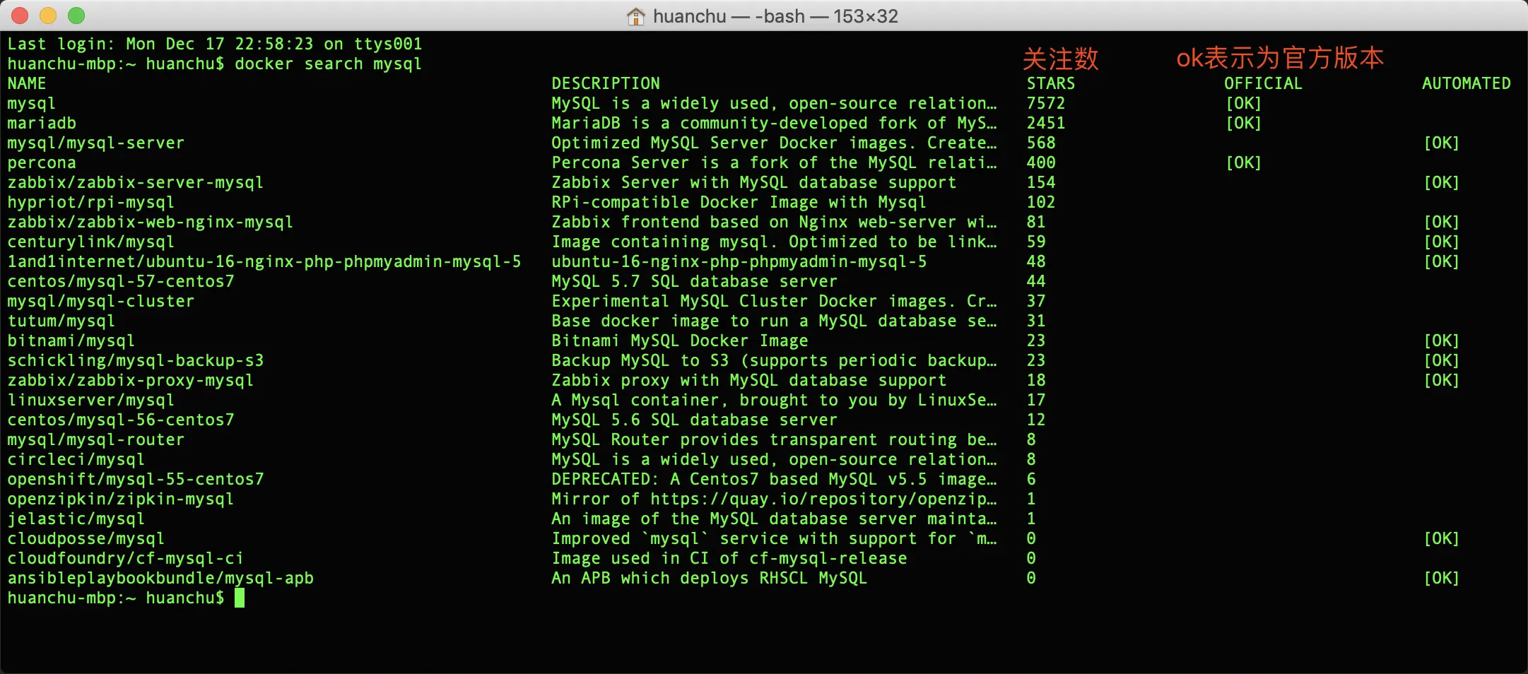Select the 'zabbix/zabbix-proxy-mysql' image name
This screenshot has width=1528, height=674.
pos(131,380)
